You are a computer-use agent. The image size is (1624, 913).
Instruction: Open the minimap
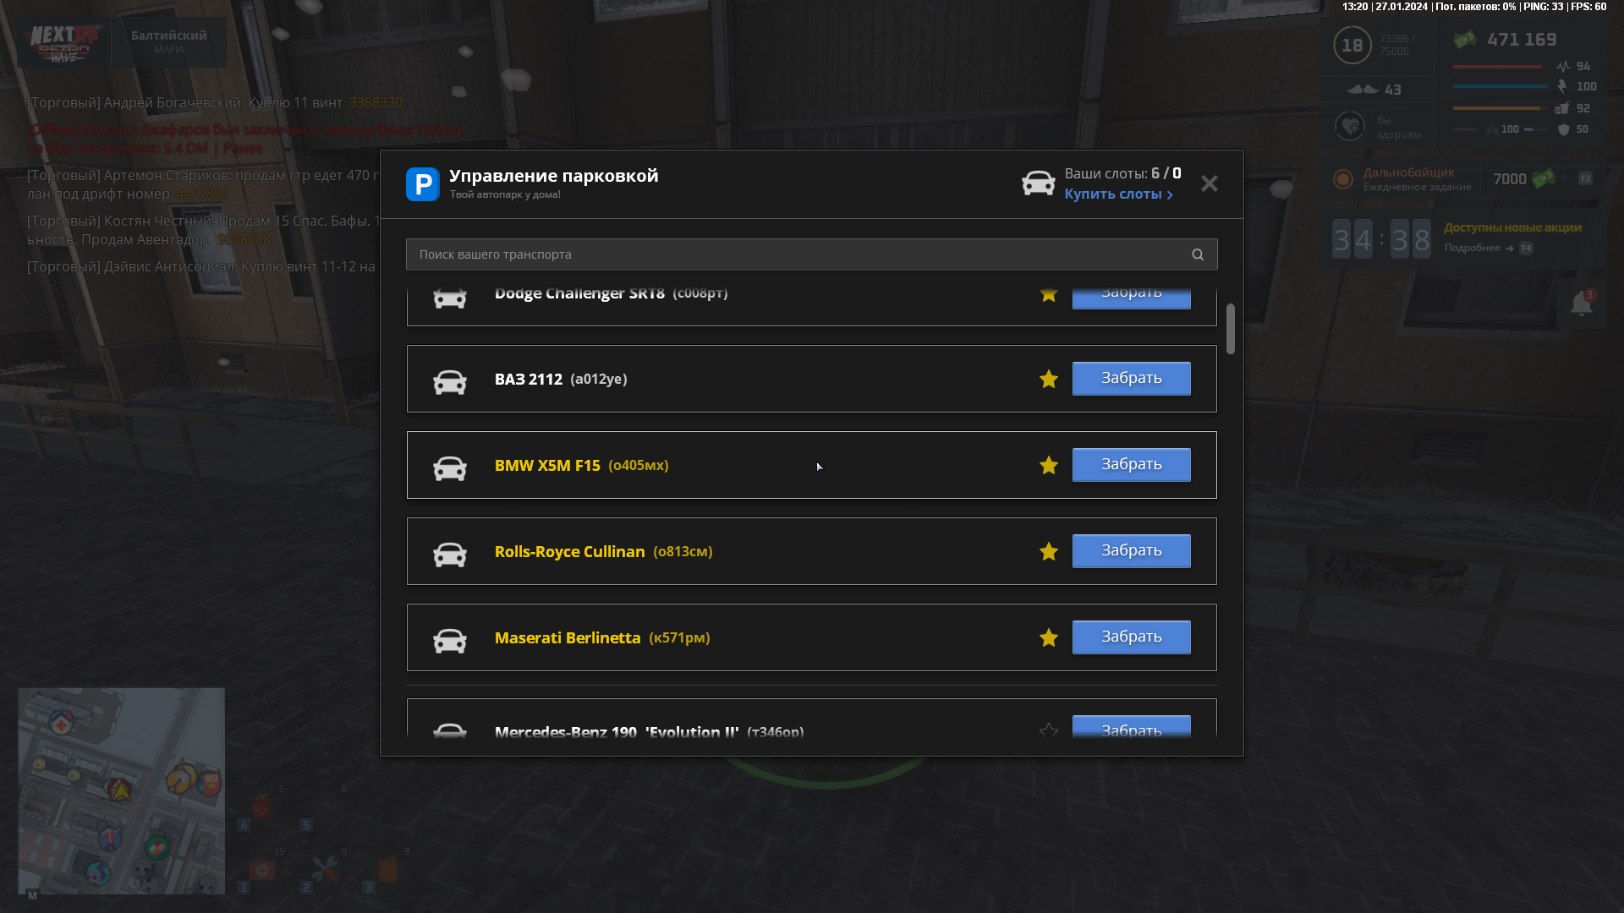122,791
